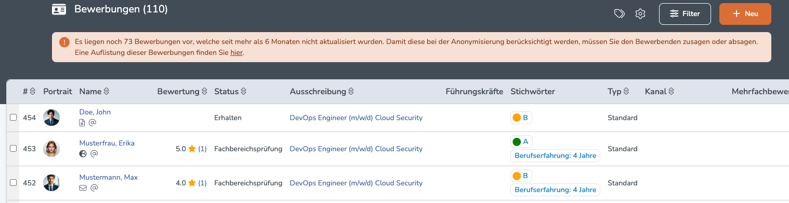Image resolution: width=789 pixels, height=203 pixels.
Task: Click green A tag for Musterfrau, Erika
Action: tap(521, 141)
